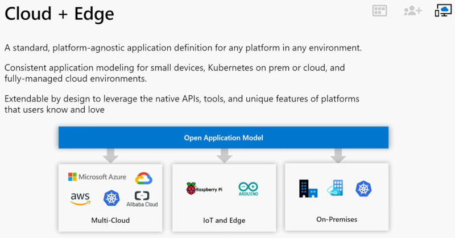Click the Arduino logo
The height and width of the screenshot is (238, 455).
coord(249,189)
